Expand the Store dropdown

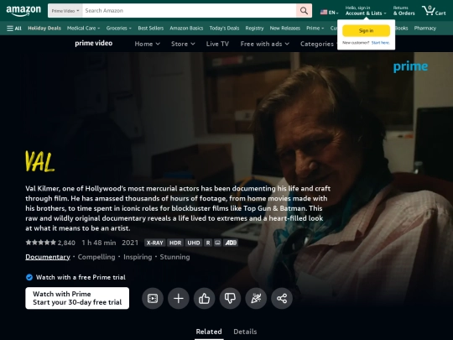(x=183, y=44)
